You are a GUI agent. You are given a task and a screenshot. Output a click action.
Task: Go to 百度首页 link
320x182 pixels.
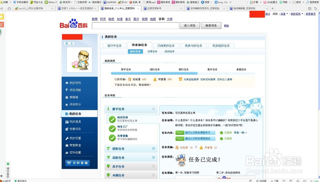tap(311, 14)
